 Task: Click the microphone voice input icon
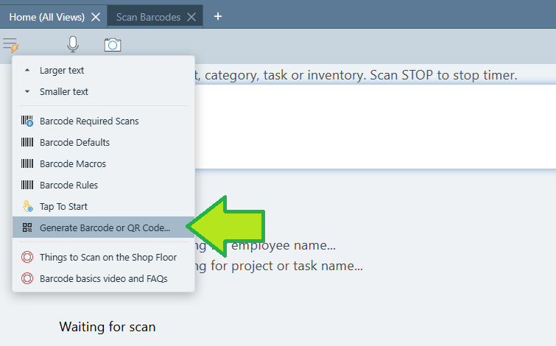[x=73, y=45]
